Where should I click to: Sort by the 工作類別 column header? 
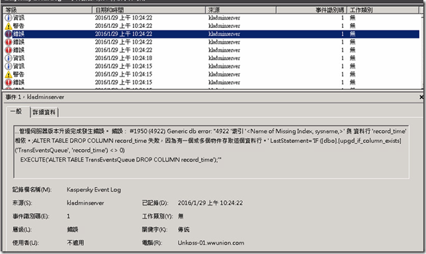(383, 10)
